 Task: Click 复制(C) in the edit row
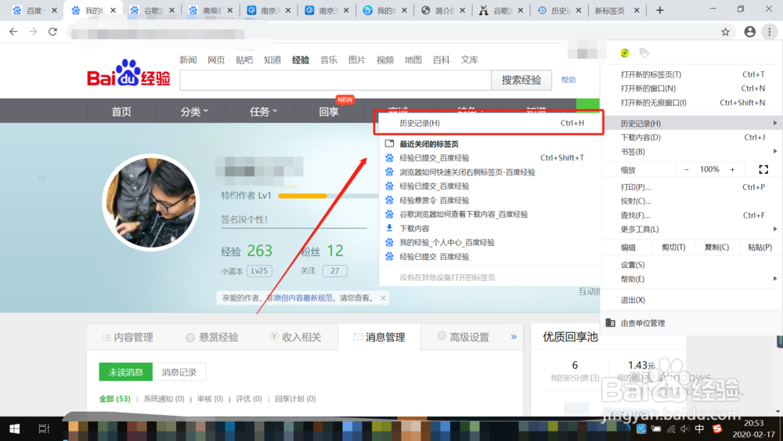click(716, 248)
